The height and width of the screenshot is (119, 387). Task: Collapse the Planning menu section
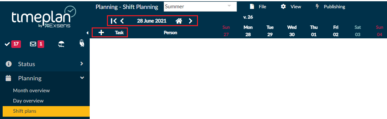coord(45,78)
